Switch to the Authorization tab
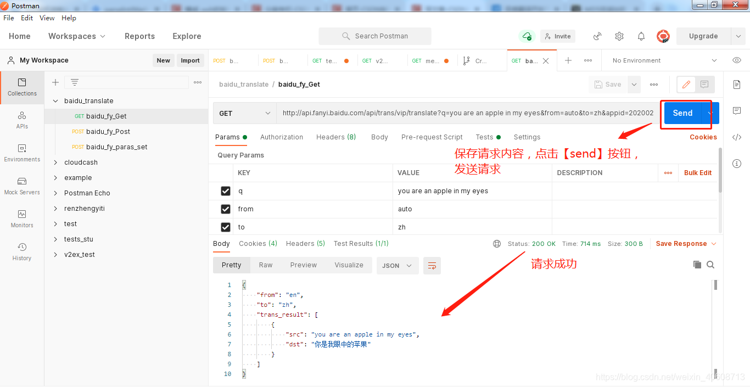Screen dimensions: 750x387 pos(282,137)
